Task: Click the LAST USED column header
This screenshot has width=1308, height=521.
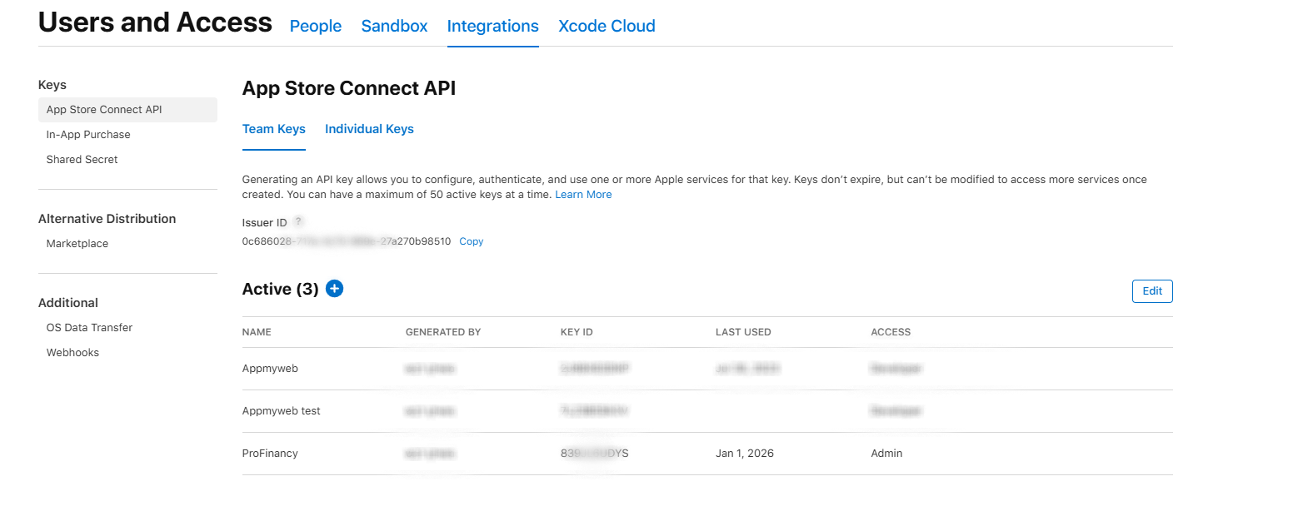Action: (x=743, y=332)
